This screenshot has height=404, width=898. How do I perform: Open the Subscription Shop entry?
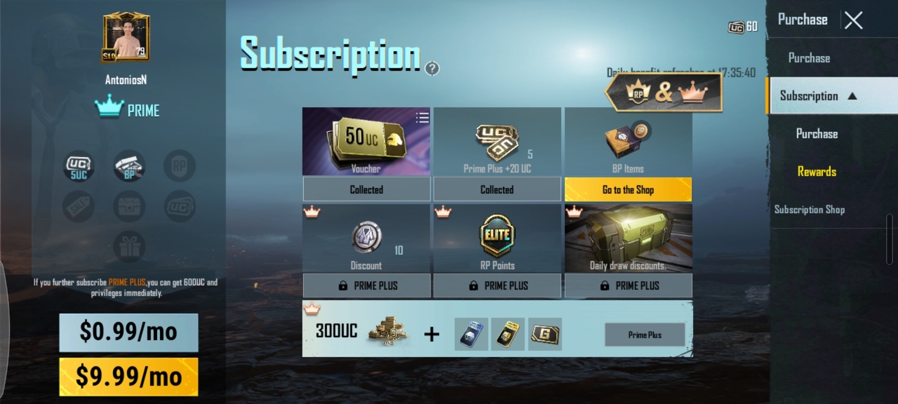click(809, 209)
